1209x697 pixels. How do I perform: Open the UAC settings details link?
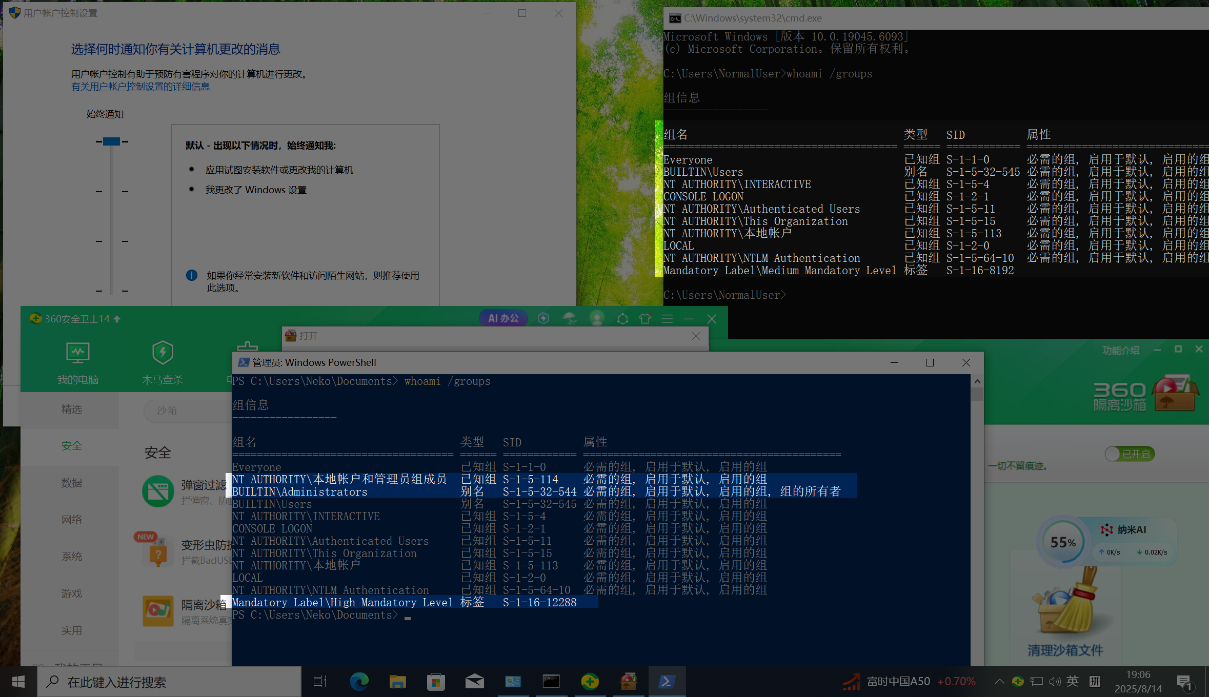pos(140,87)
